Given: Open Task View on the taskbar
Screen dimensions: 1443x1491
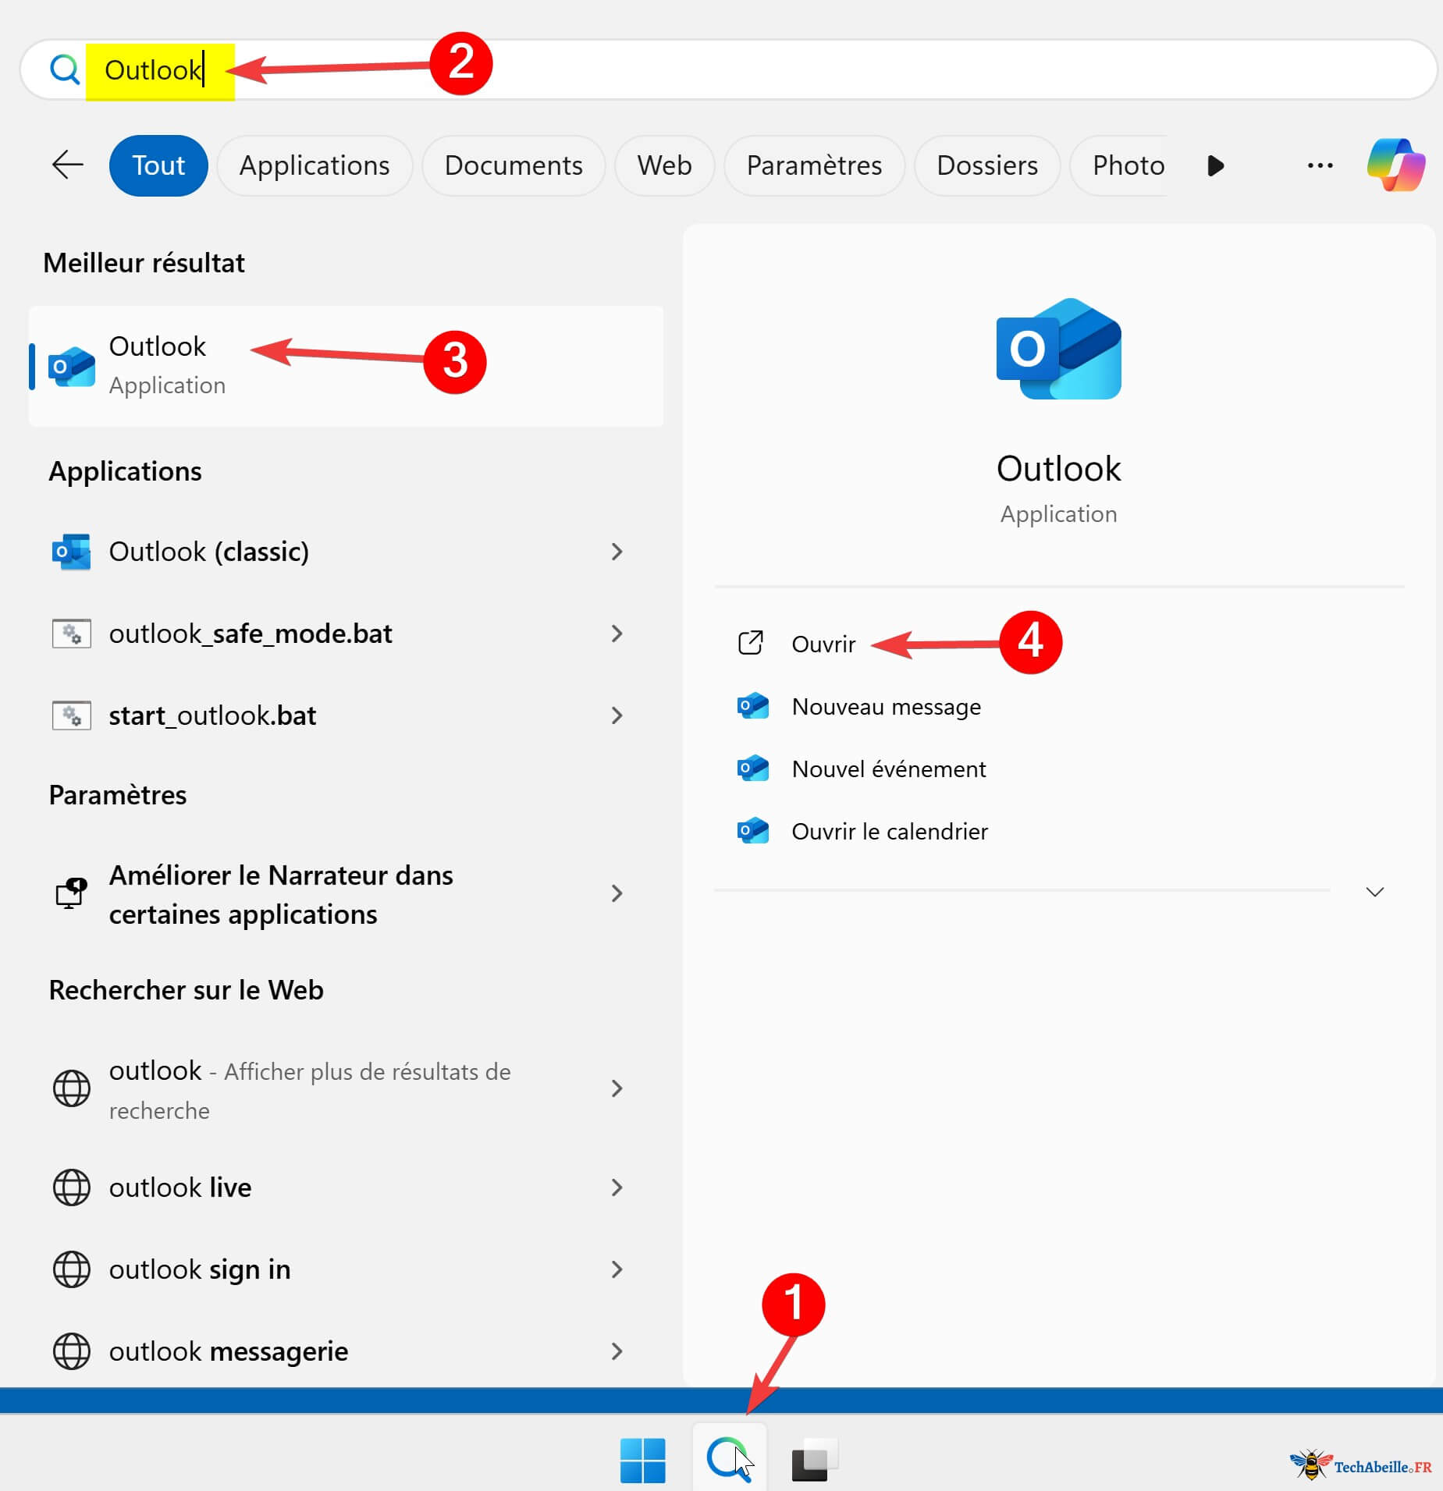Looking at the screenshot, I should (815, 1459).
